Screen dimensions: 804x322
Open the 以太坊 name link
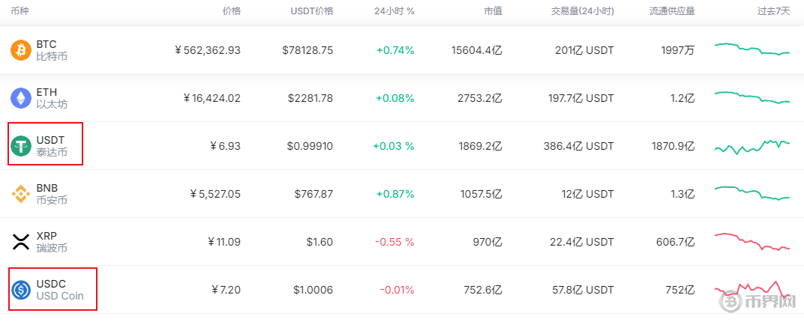point(52,104)
